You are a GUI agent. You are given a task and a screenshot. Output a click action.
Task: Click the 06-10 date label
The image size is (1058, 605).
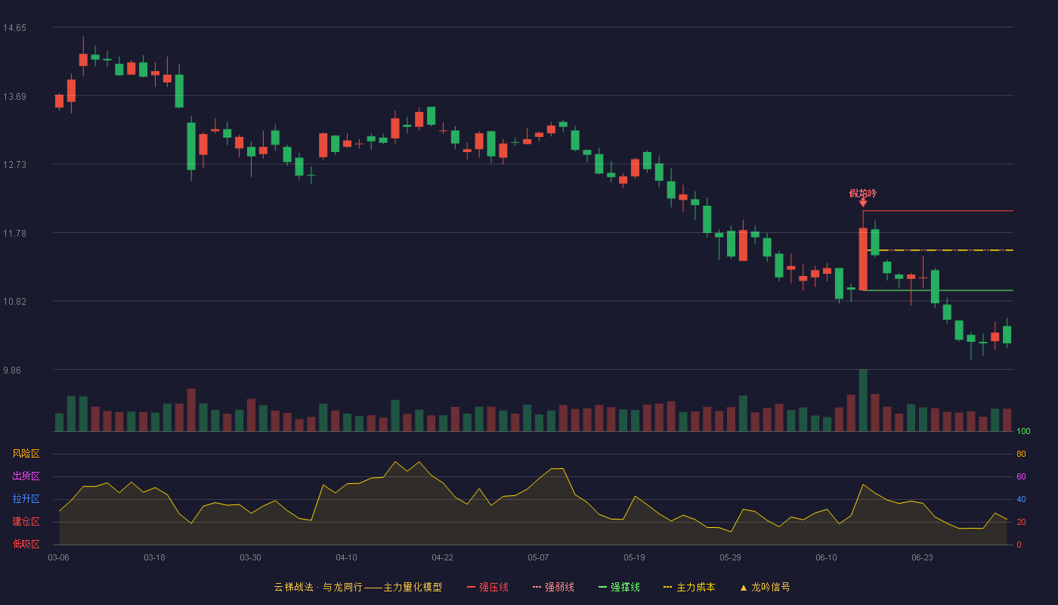pos(826,557)
